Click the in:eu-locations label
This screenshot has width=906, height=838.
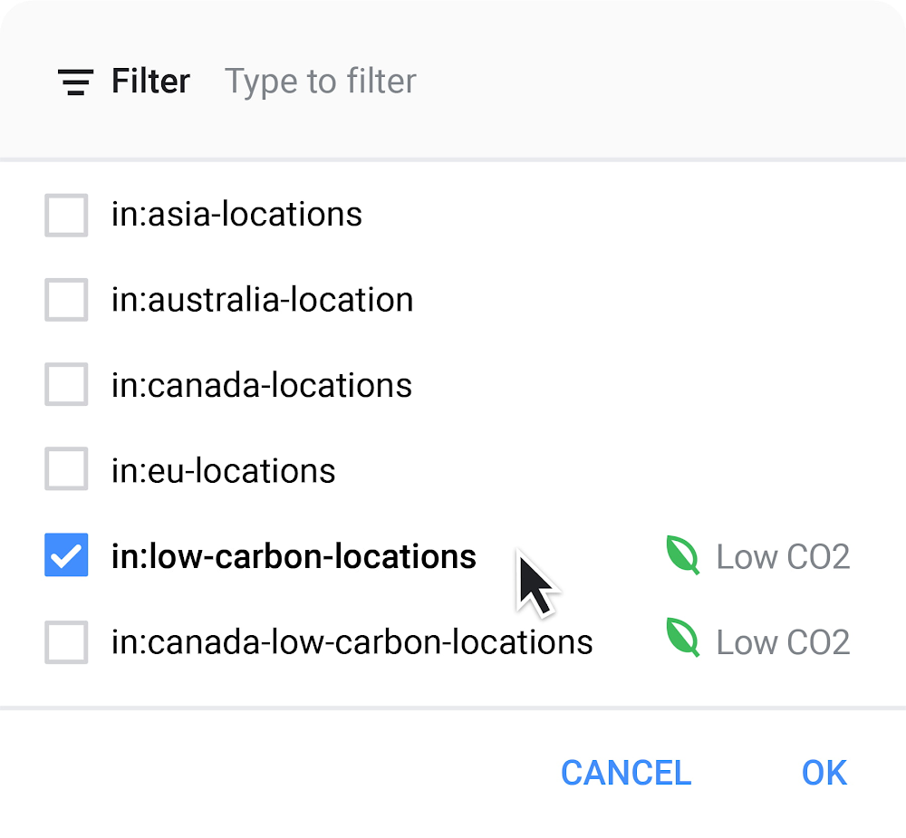(223, 469)
